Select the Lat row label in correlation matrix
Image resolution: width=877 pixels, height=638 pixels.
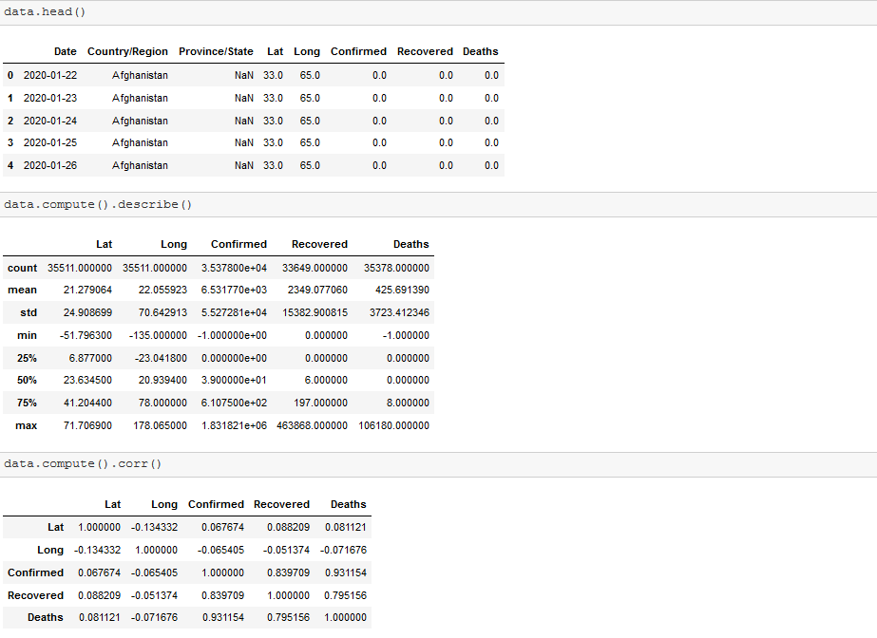coord(55,527)
